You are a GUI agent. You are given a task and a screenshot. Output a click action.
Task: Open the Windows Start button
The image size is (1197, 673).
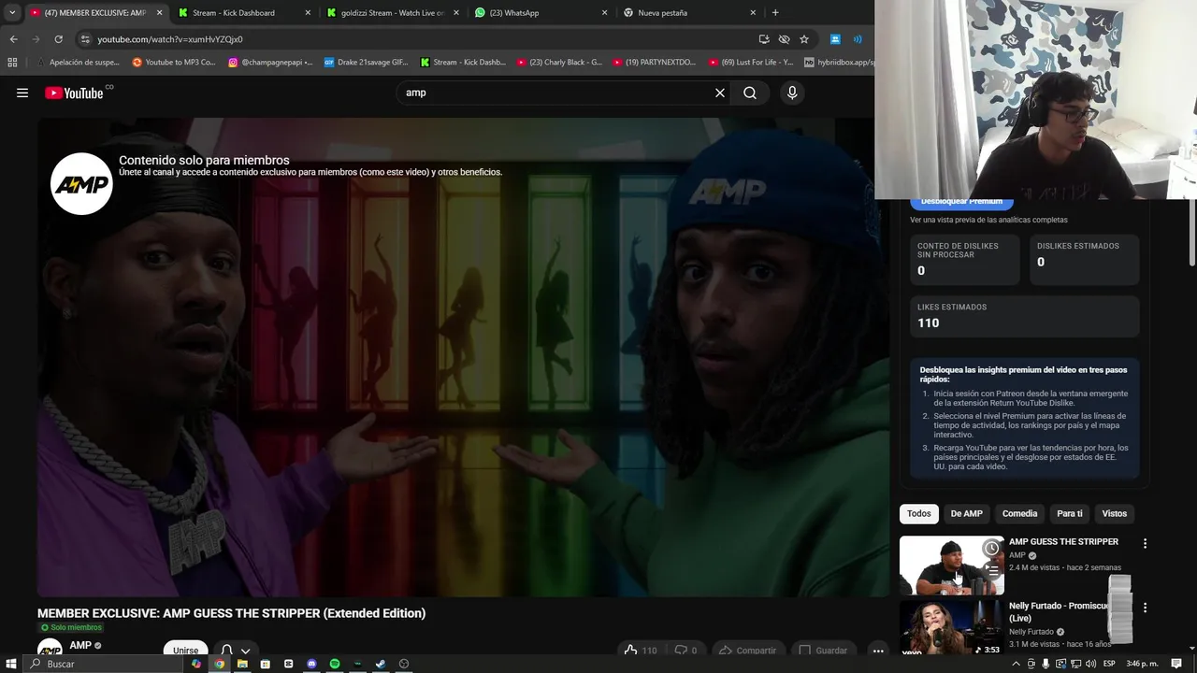pyautogui.click(x=10, y=664)
